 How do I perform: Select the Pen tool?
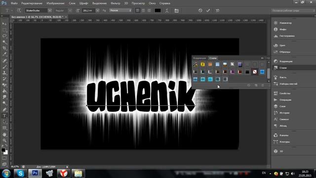[4, 110]
